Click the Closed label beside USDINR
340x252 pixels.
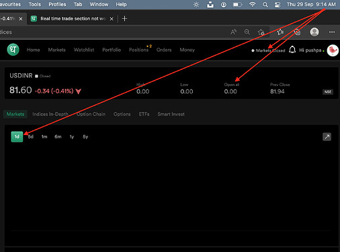(x=45, y=76)
